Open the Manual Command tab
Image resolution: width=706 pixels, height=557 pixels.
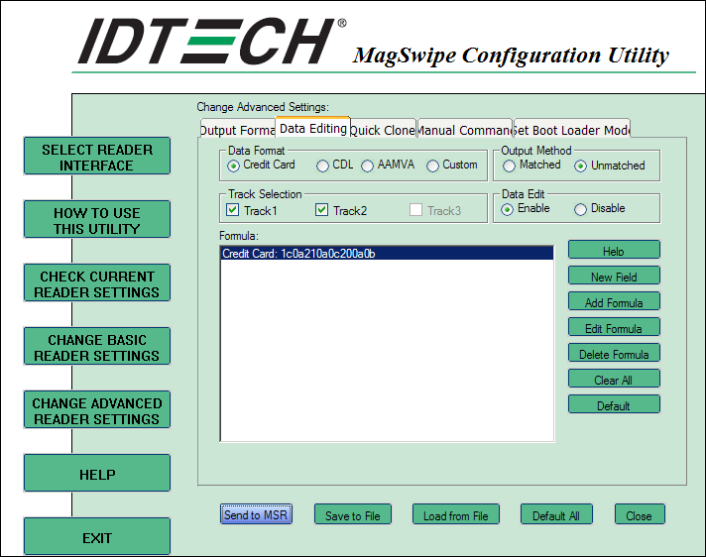465,129
